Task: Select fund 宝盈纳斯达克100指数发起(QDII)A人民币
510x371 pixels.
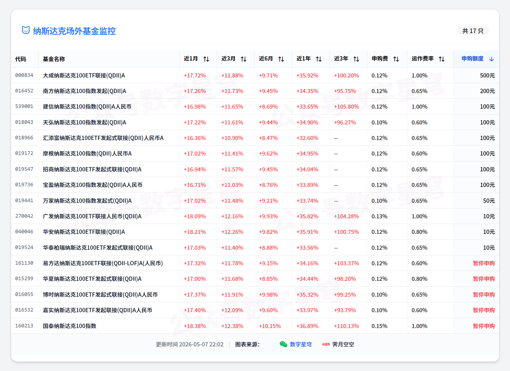Action: tap(93, 185)
